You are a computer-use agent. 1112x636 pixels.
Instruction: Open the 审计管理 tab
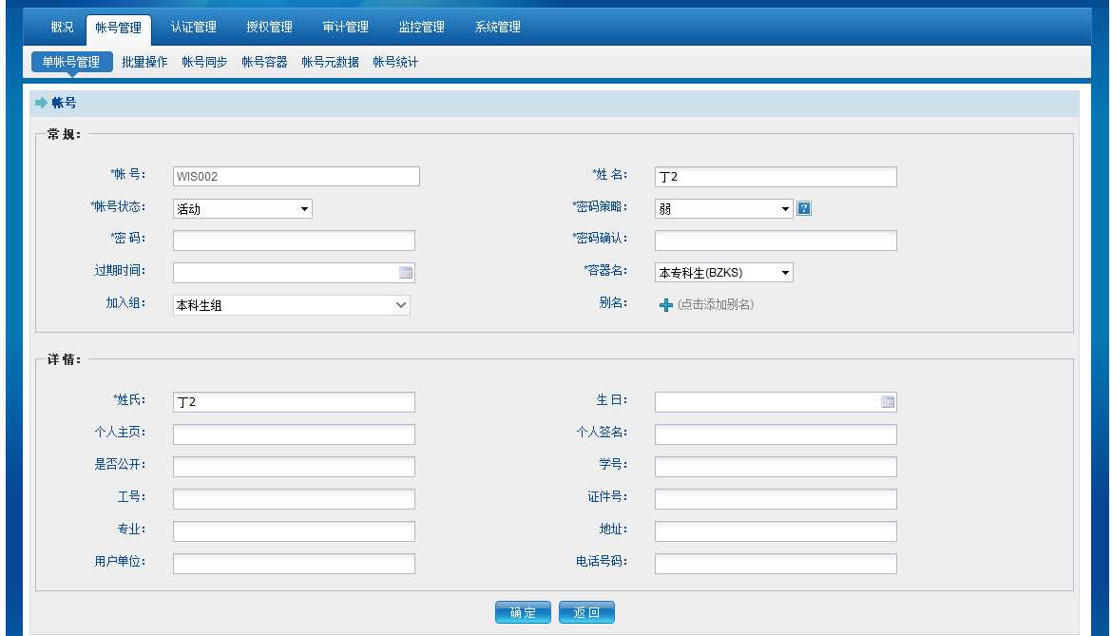point(346,28)
